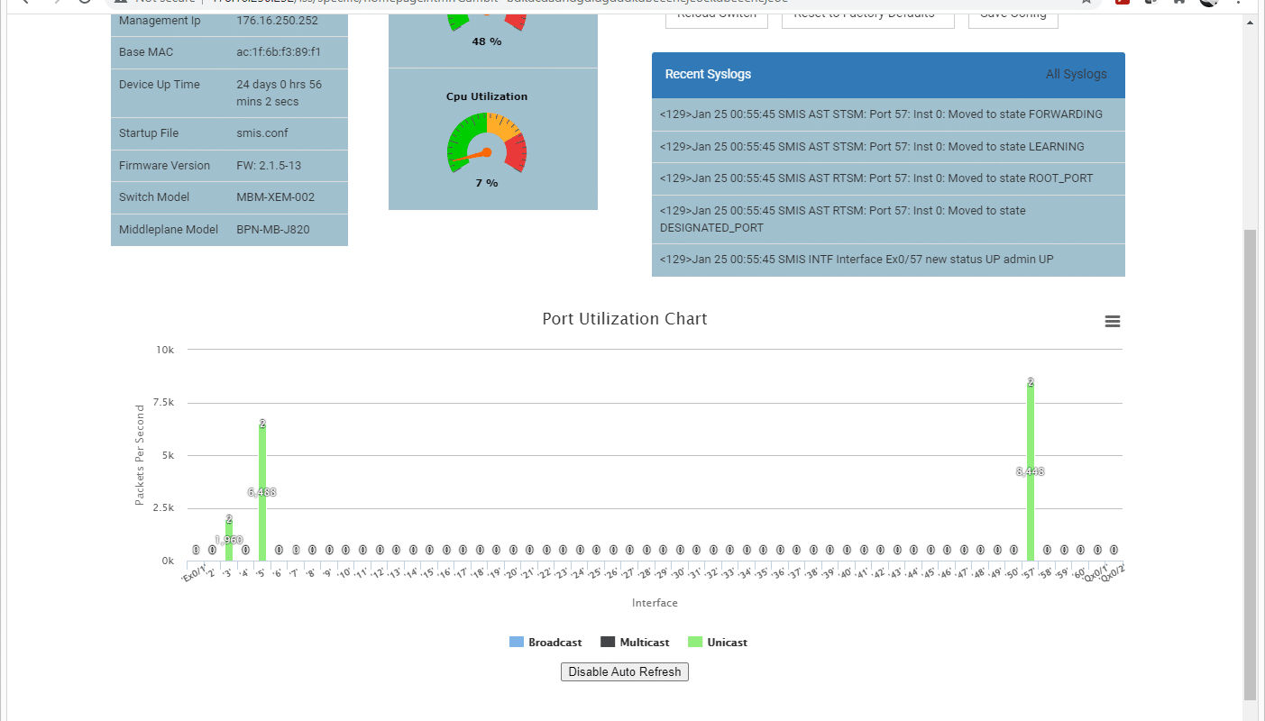Click the syslog entry Interface Ex0/57 new status UP

click(x=888, y=259)
